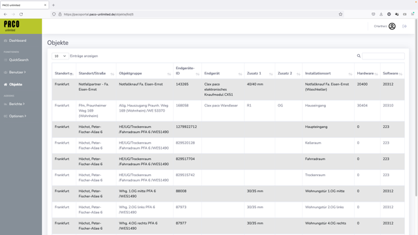Open a new browser tab with plus
The height and width of the screenshot is (235, 418).
point(54,5)
